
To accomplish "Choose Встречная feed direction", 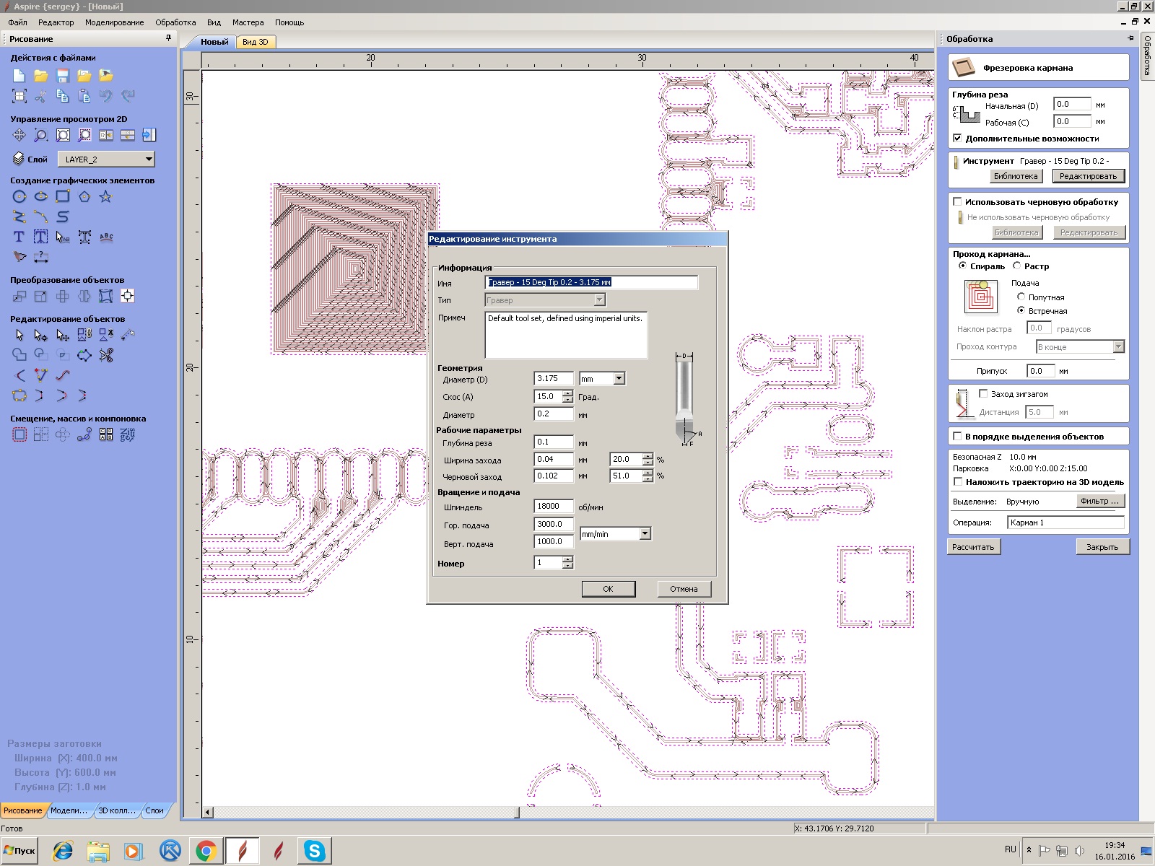I will (x=1021, y=310).
